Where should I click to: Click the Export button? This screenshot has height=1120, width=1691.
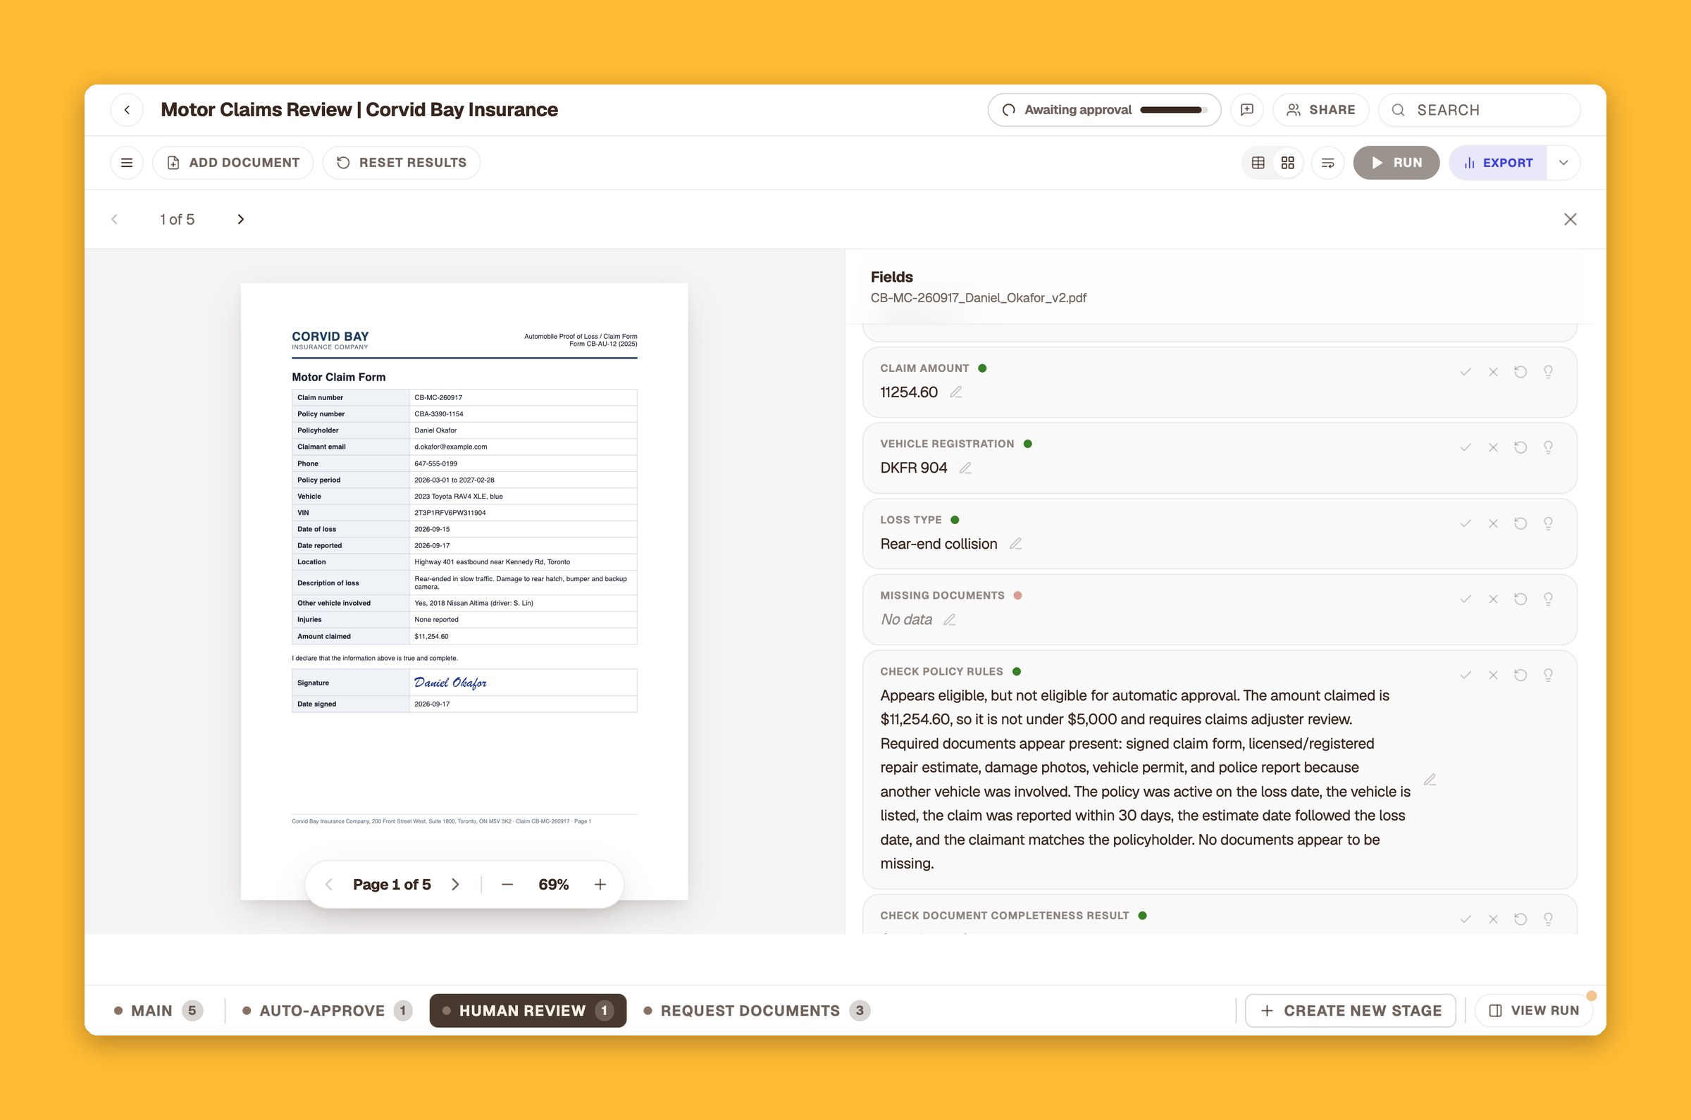pos(1498,163)
